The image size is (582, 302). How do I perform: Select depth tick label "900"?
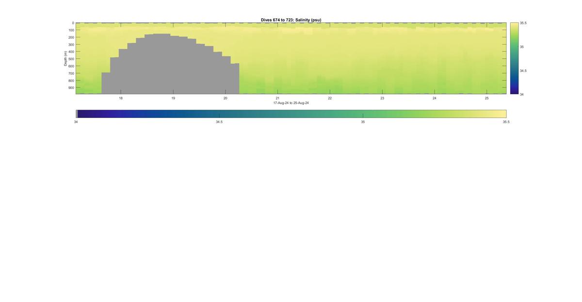coord(71,88)
